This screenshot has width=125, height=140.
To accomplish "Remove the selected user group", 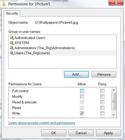I will [x=104, y=74].
